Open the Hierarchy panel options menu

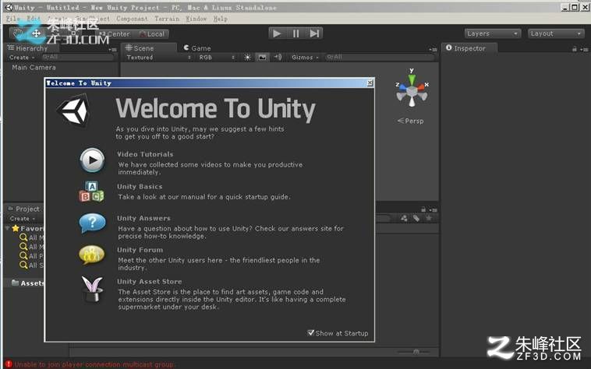pyautogui.click(x=112, y=49)
